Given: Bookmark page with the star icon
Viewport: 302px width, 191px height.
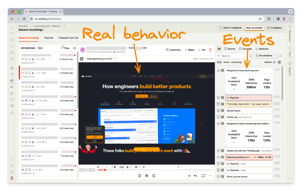Looking at the screenshot, I should click(x=260, y=19).
